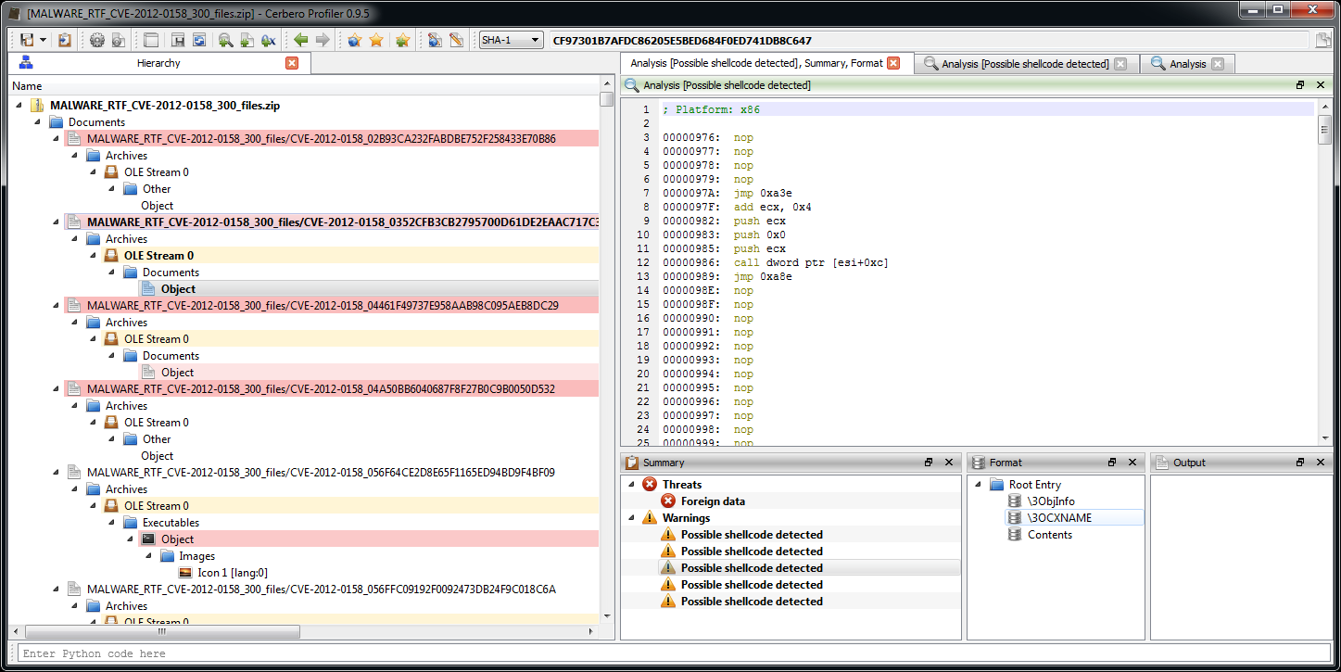Collapse the MALWARE_RTF_CVE-2012-0158_300_files.zip root node

(19, 106)
